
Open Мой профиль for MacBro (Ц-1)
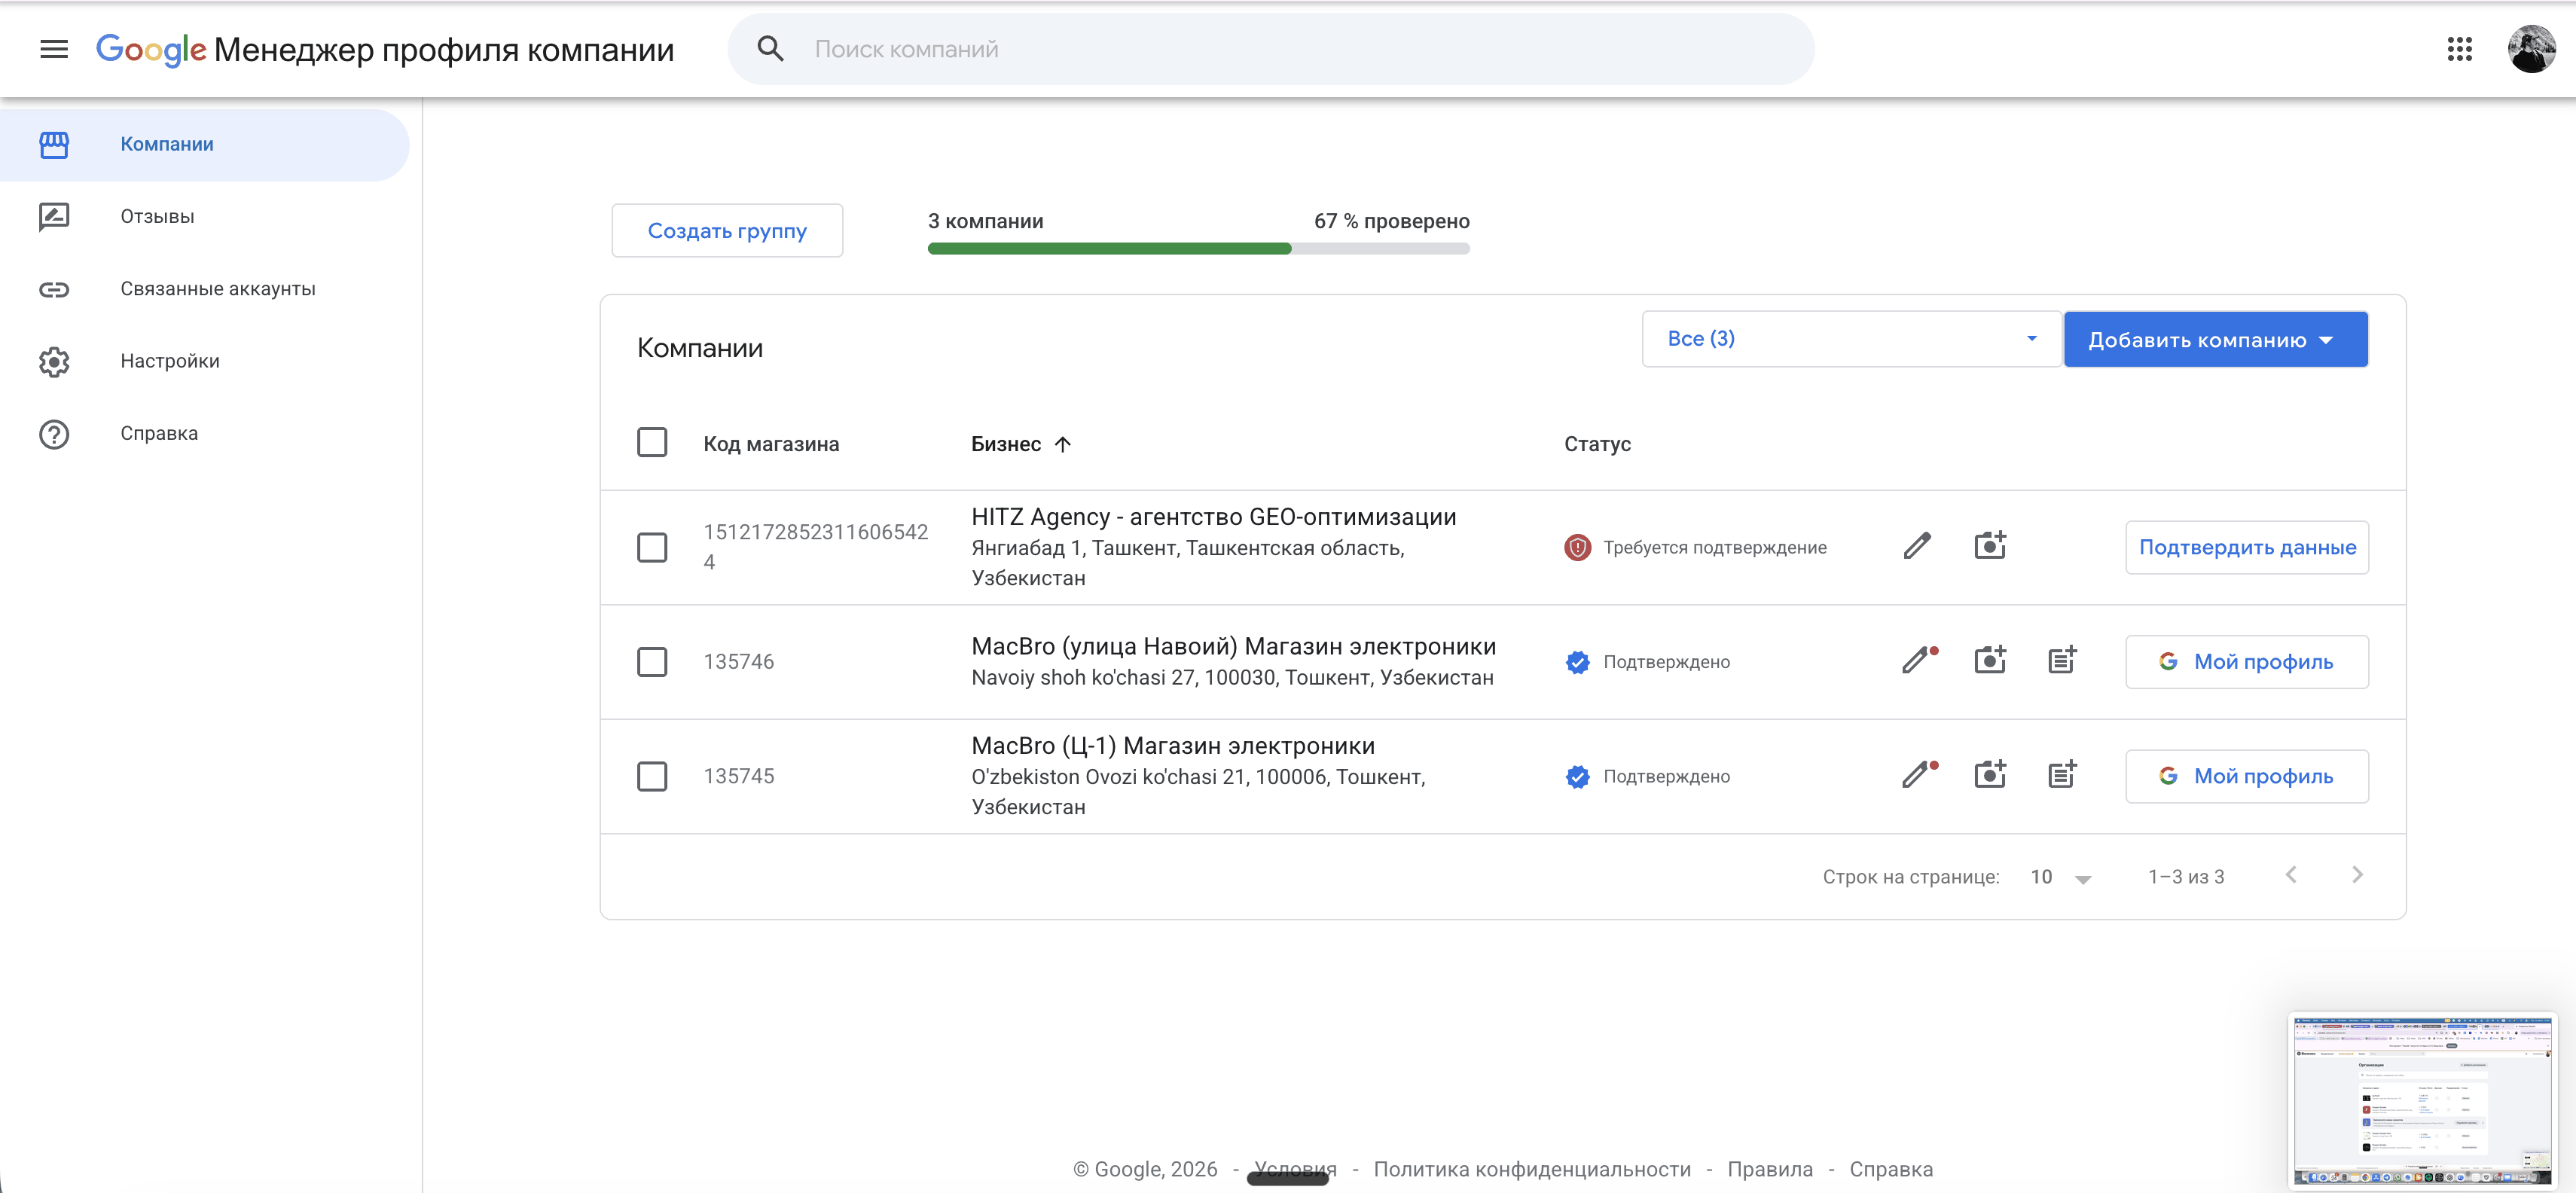point(2247,776)
